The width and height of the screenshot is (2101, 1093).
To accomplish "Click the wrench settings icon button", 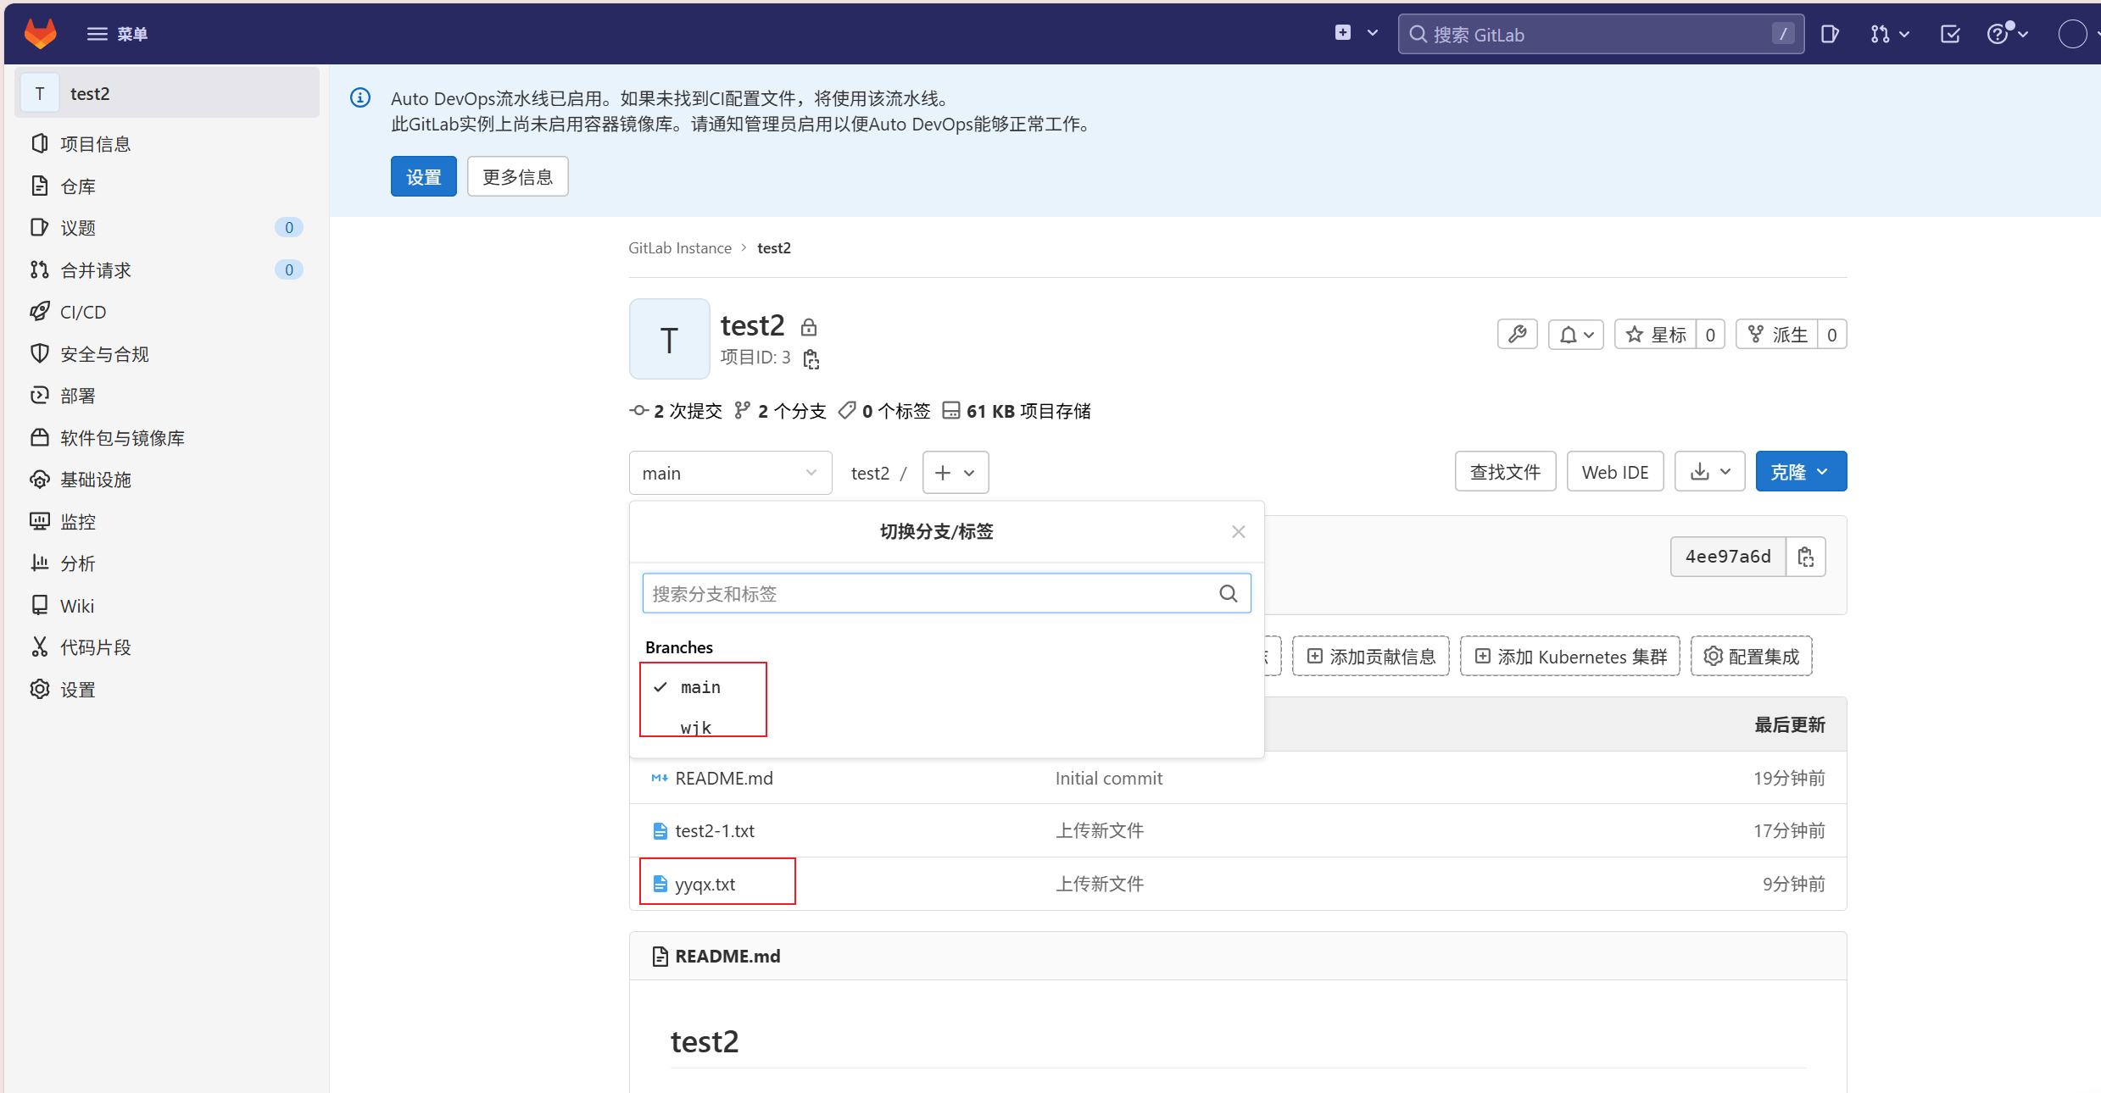I will tap(1517, 335).
